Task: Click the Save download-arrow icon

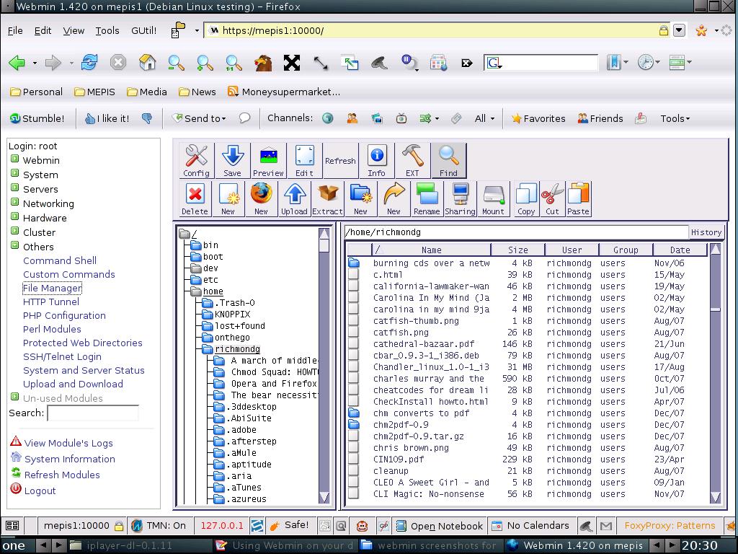Action: pos(233,161)
